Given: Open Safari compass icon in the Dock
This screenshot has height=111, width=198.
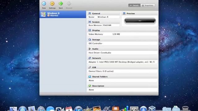Looking at the screenshot, I should tap(41, 109).
